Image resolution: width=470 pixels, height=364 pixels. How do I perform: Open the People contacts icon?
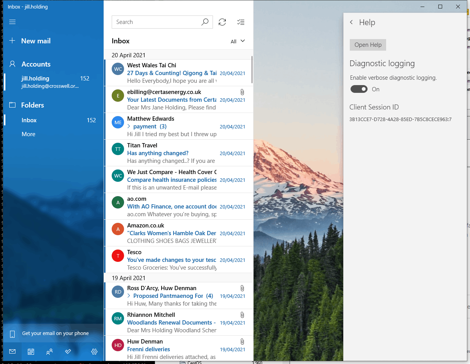(49, 352)
